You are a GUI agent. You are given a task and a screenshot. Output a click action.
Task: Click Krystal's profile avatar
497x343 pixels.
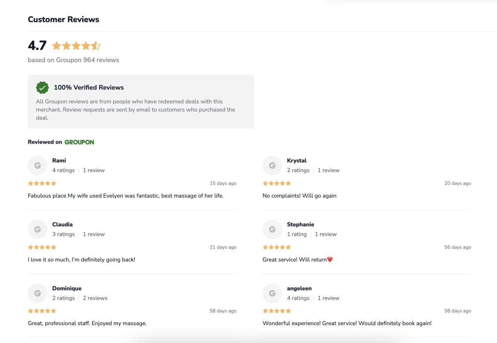pyautogui.click(x=272, y=166)
